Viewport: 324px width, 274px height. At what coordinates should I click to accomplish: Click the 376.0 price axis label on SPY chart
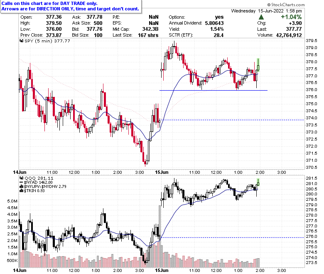(x=312, y=90)
